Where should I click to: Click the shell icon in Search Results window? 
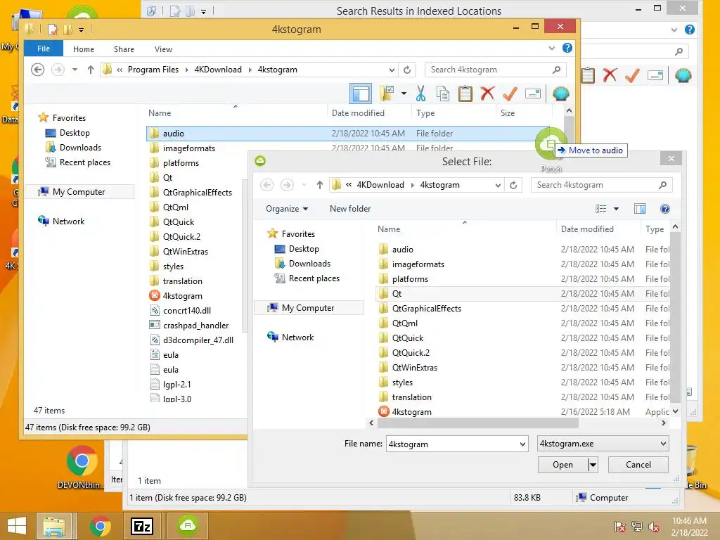pos(683,75)
